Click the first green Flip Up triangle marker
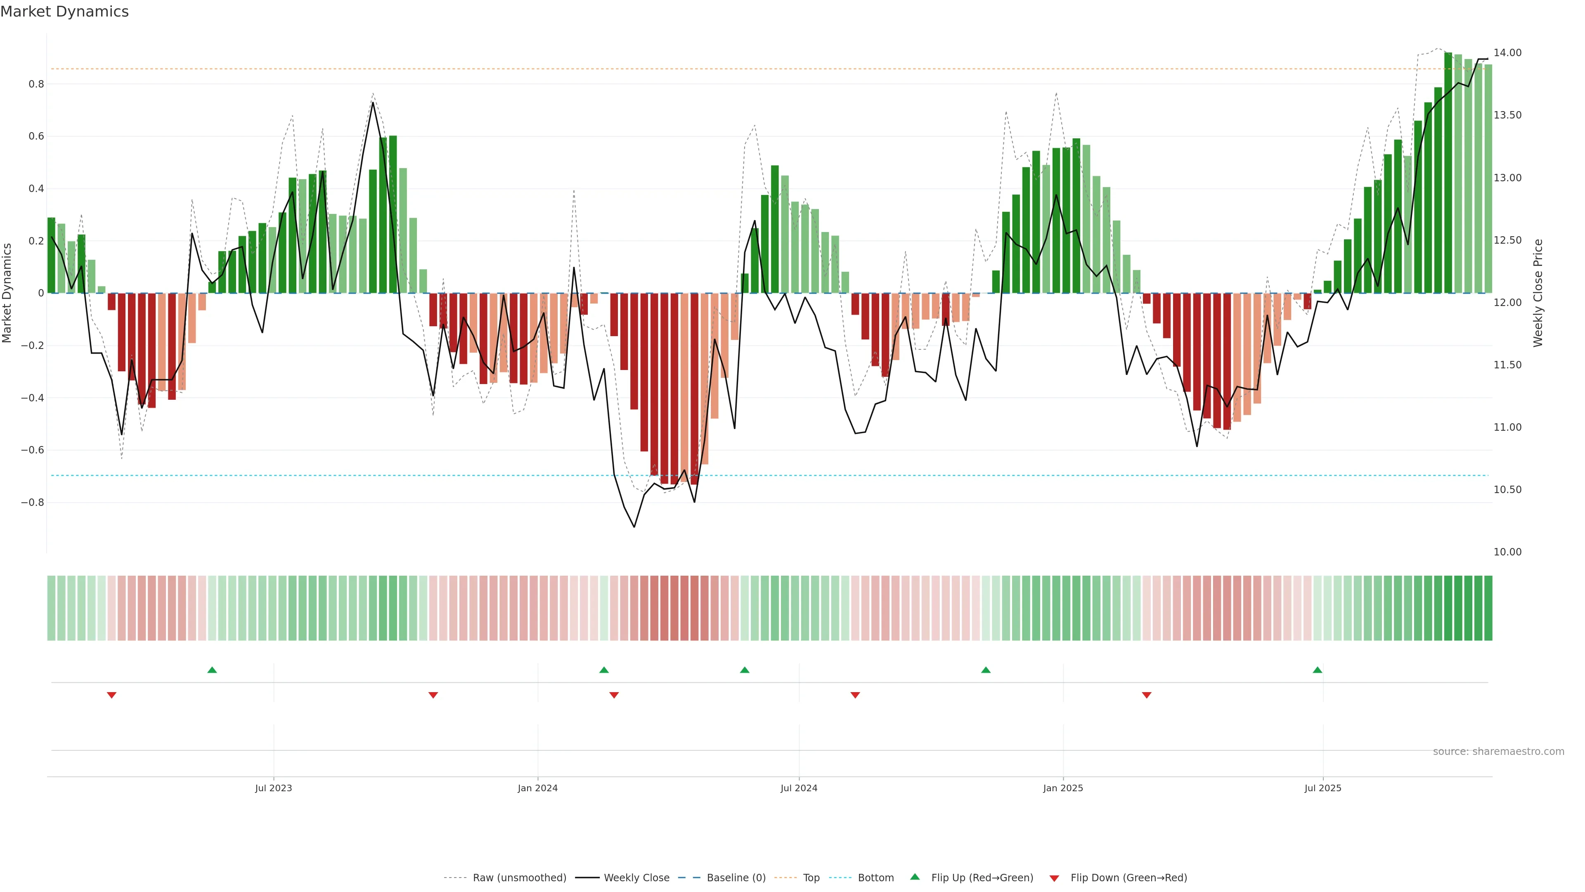The height and width of the screenshot is (892, 1585). pyautogui.click(x=212, y=670)
